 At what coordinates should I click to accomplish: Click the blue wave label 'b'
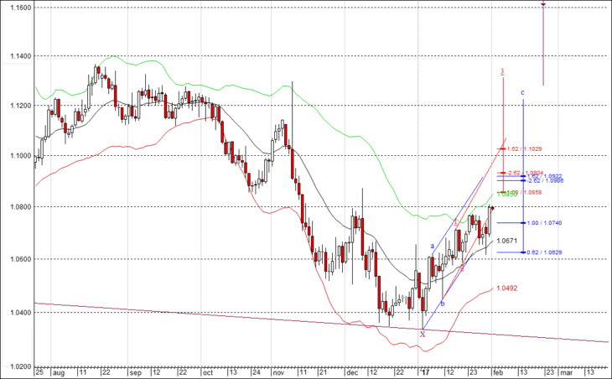click(x=442, y=304)
